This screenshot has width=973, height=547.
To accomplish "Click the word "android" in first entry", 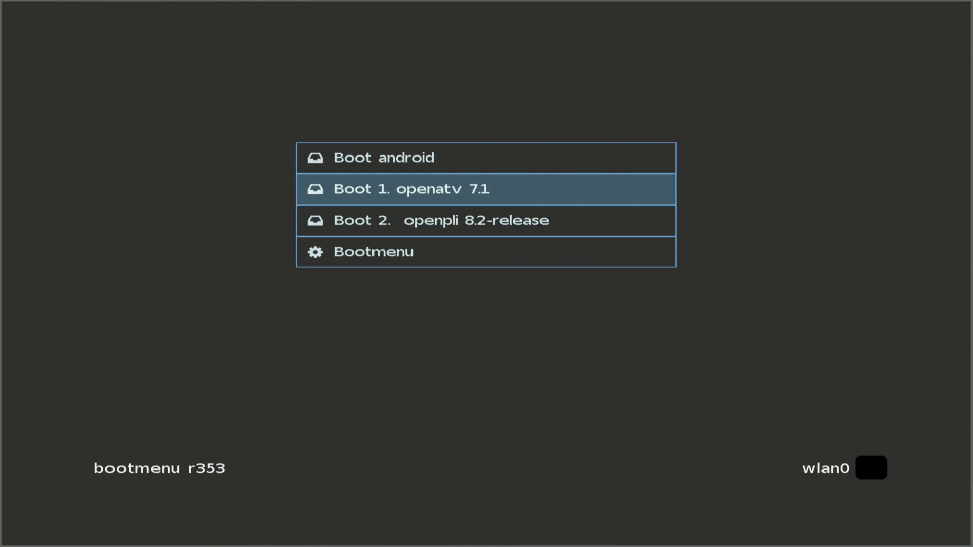I will (x=406, y=158).
